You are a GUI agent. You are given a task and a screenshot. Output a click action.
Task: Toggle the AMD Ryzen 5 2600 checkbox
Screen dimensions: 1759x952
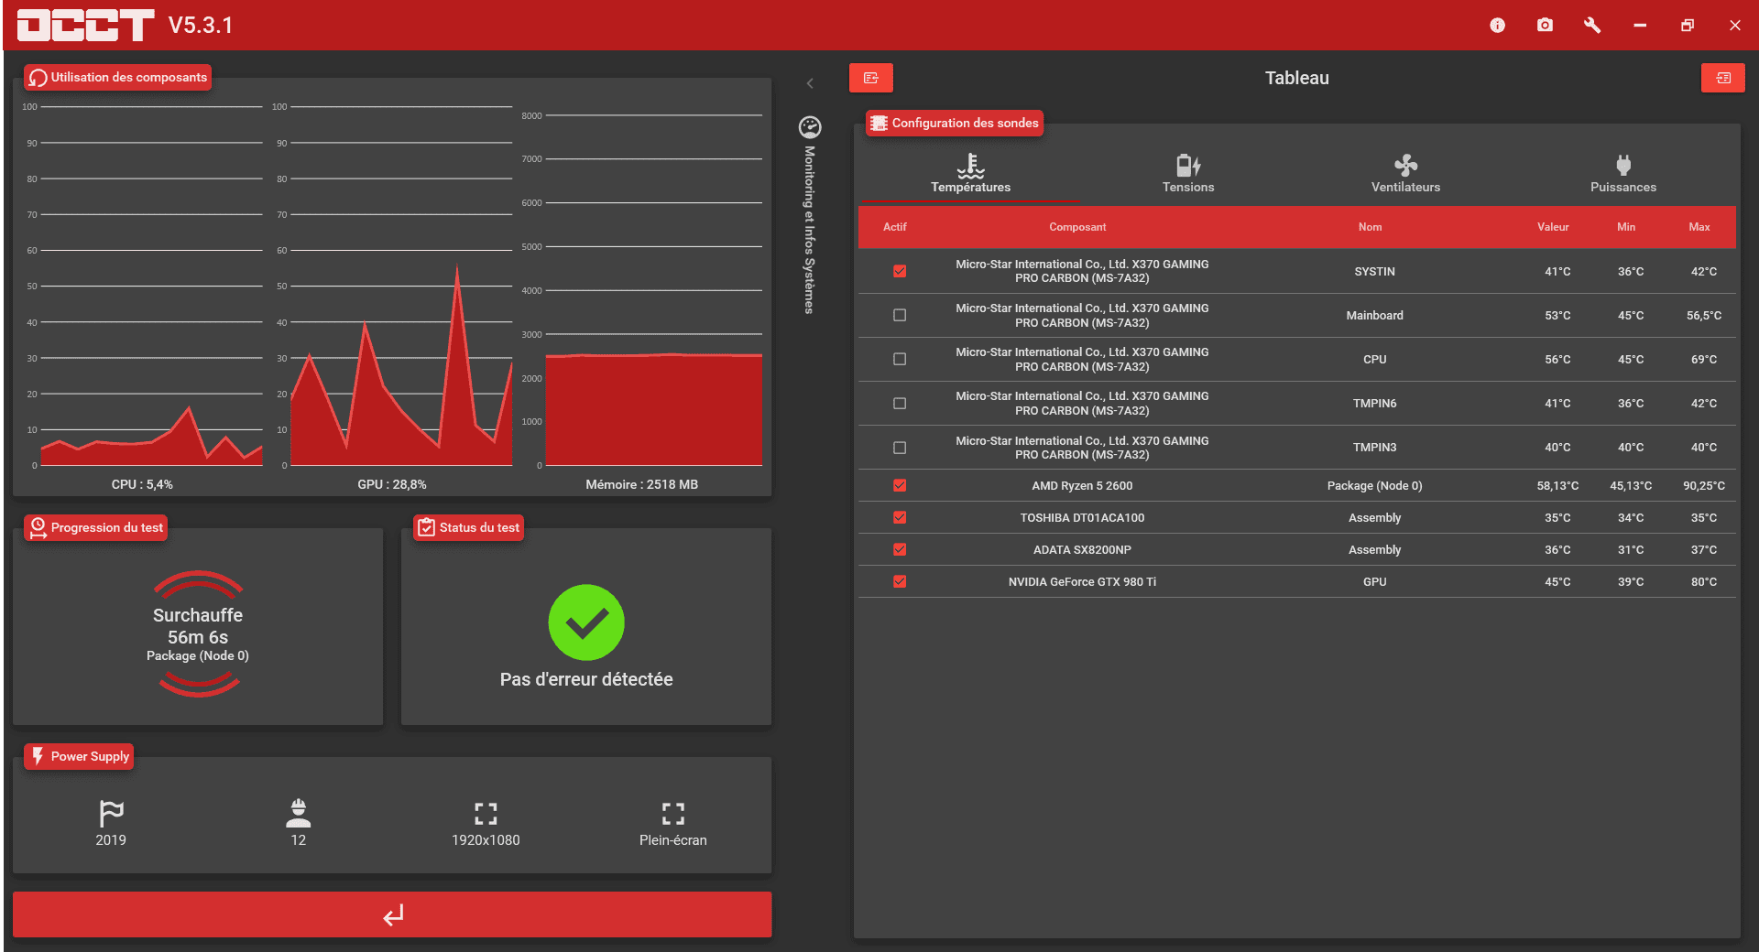[x=900, y=485]
